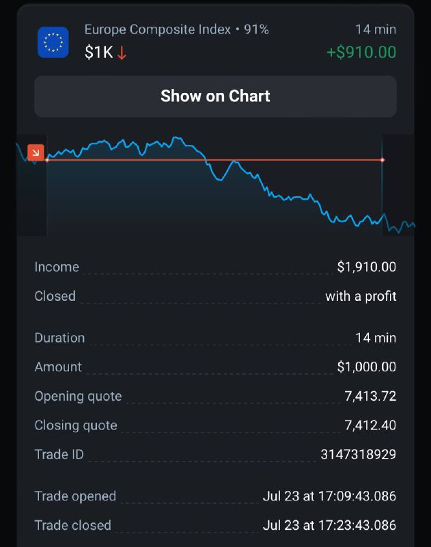431x547 pixels.
Task: Click the trade closing point on the chart
Action: tap(383, 160)
